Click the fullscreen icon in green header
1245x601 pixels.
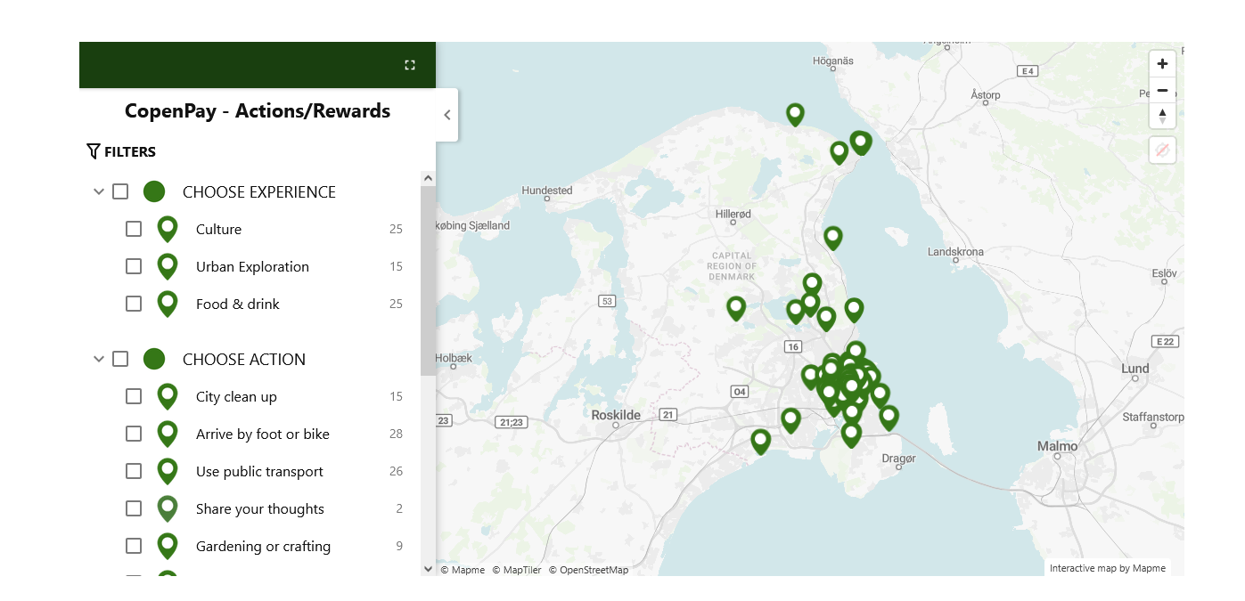[x=410, y=65]
